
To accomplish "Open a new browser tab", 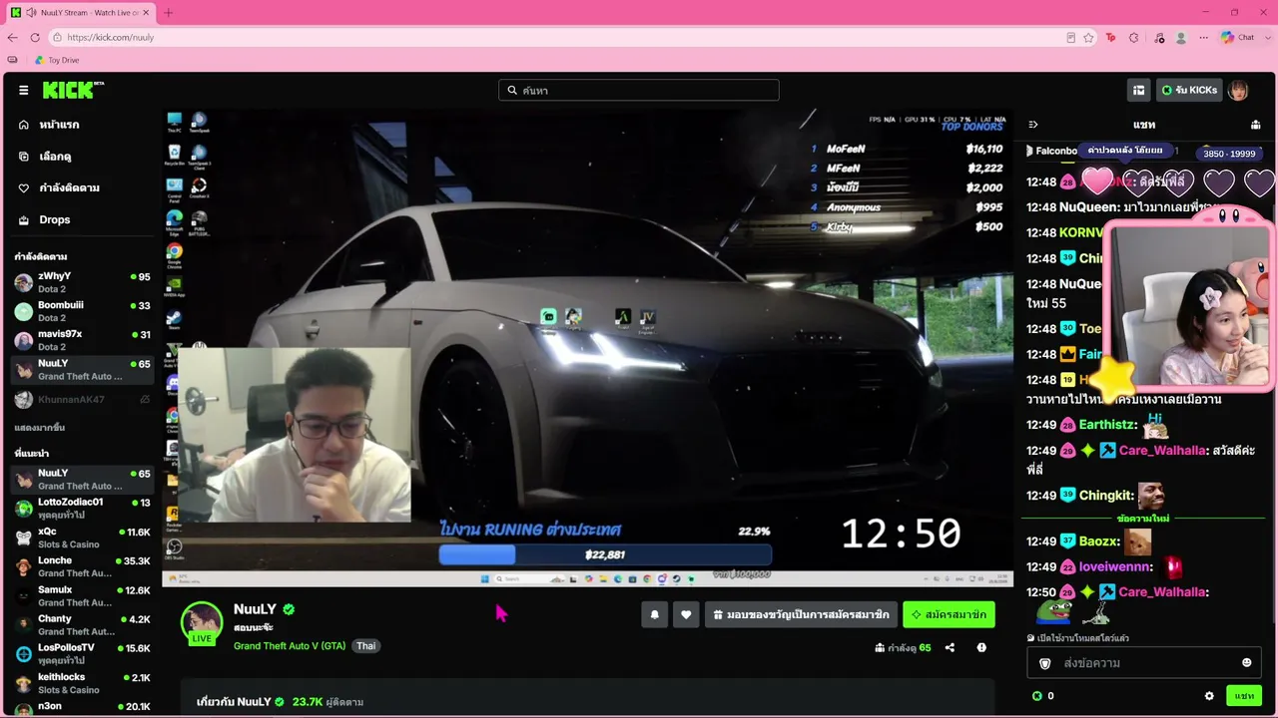I will pyautogui.click(x=168, y=12).
